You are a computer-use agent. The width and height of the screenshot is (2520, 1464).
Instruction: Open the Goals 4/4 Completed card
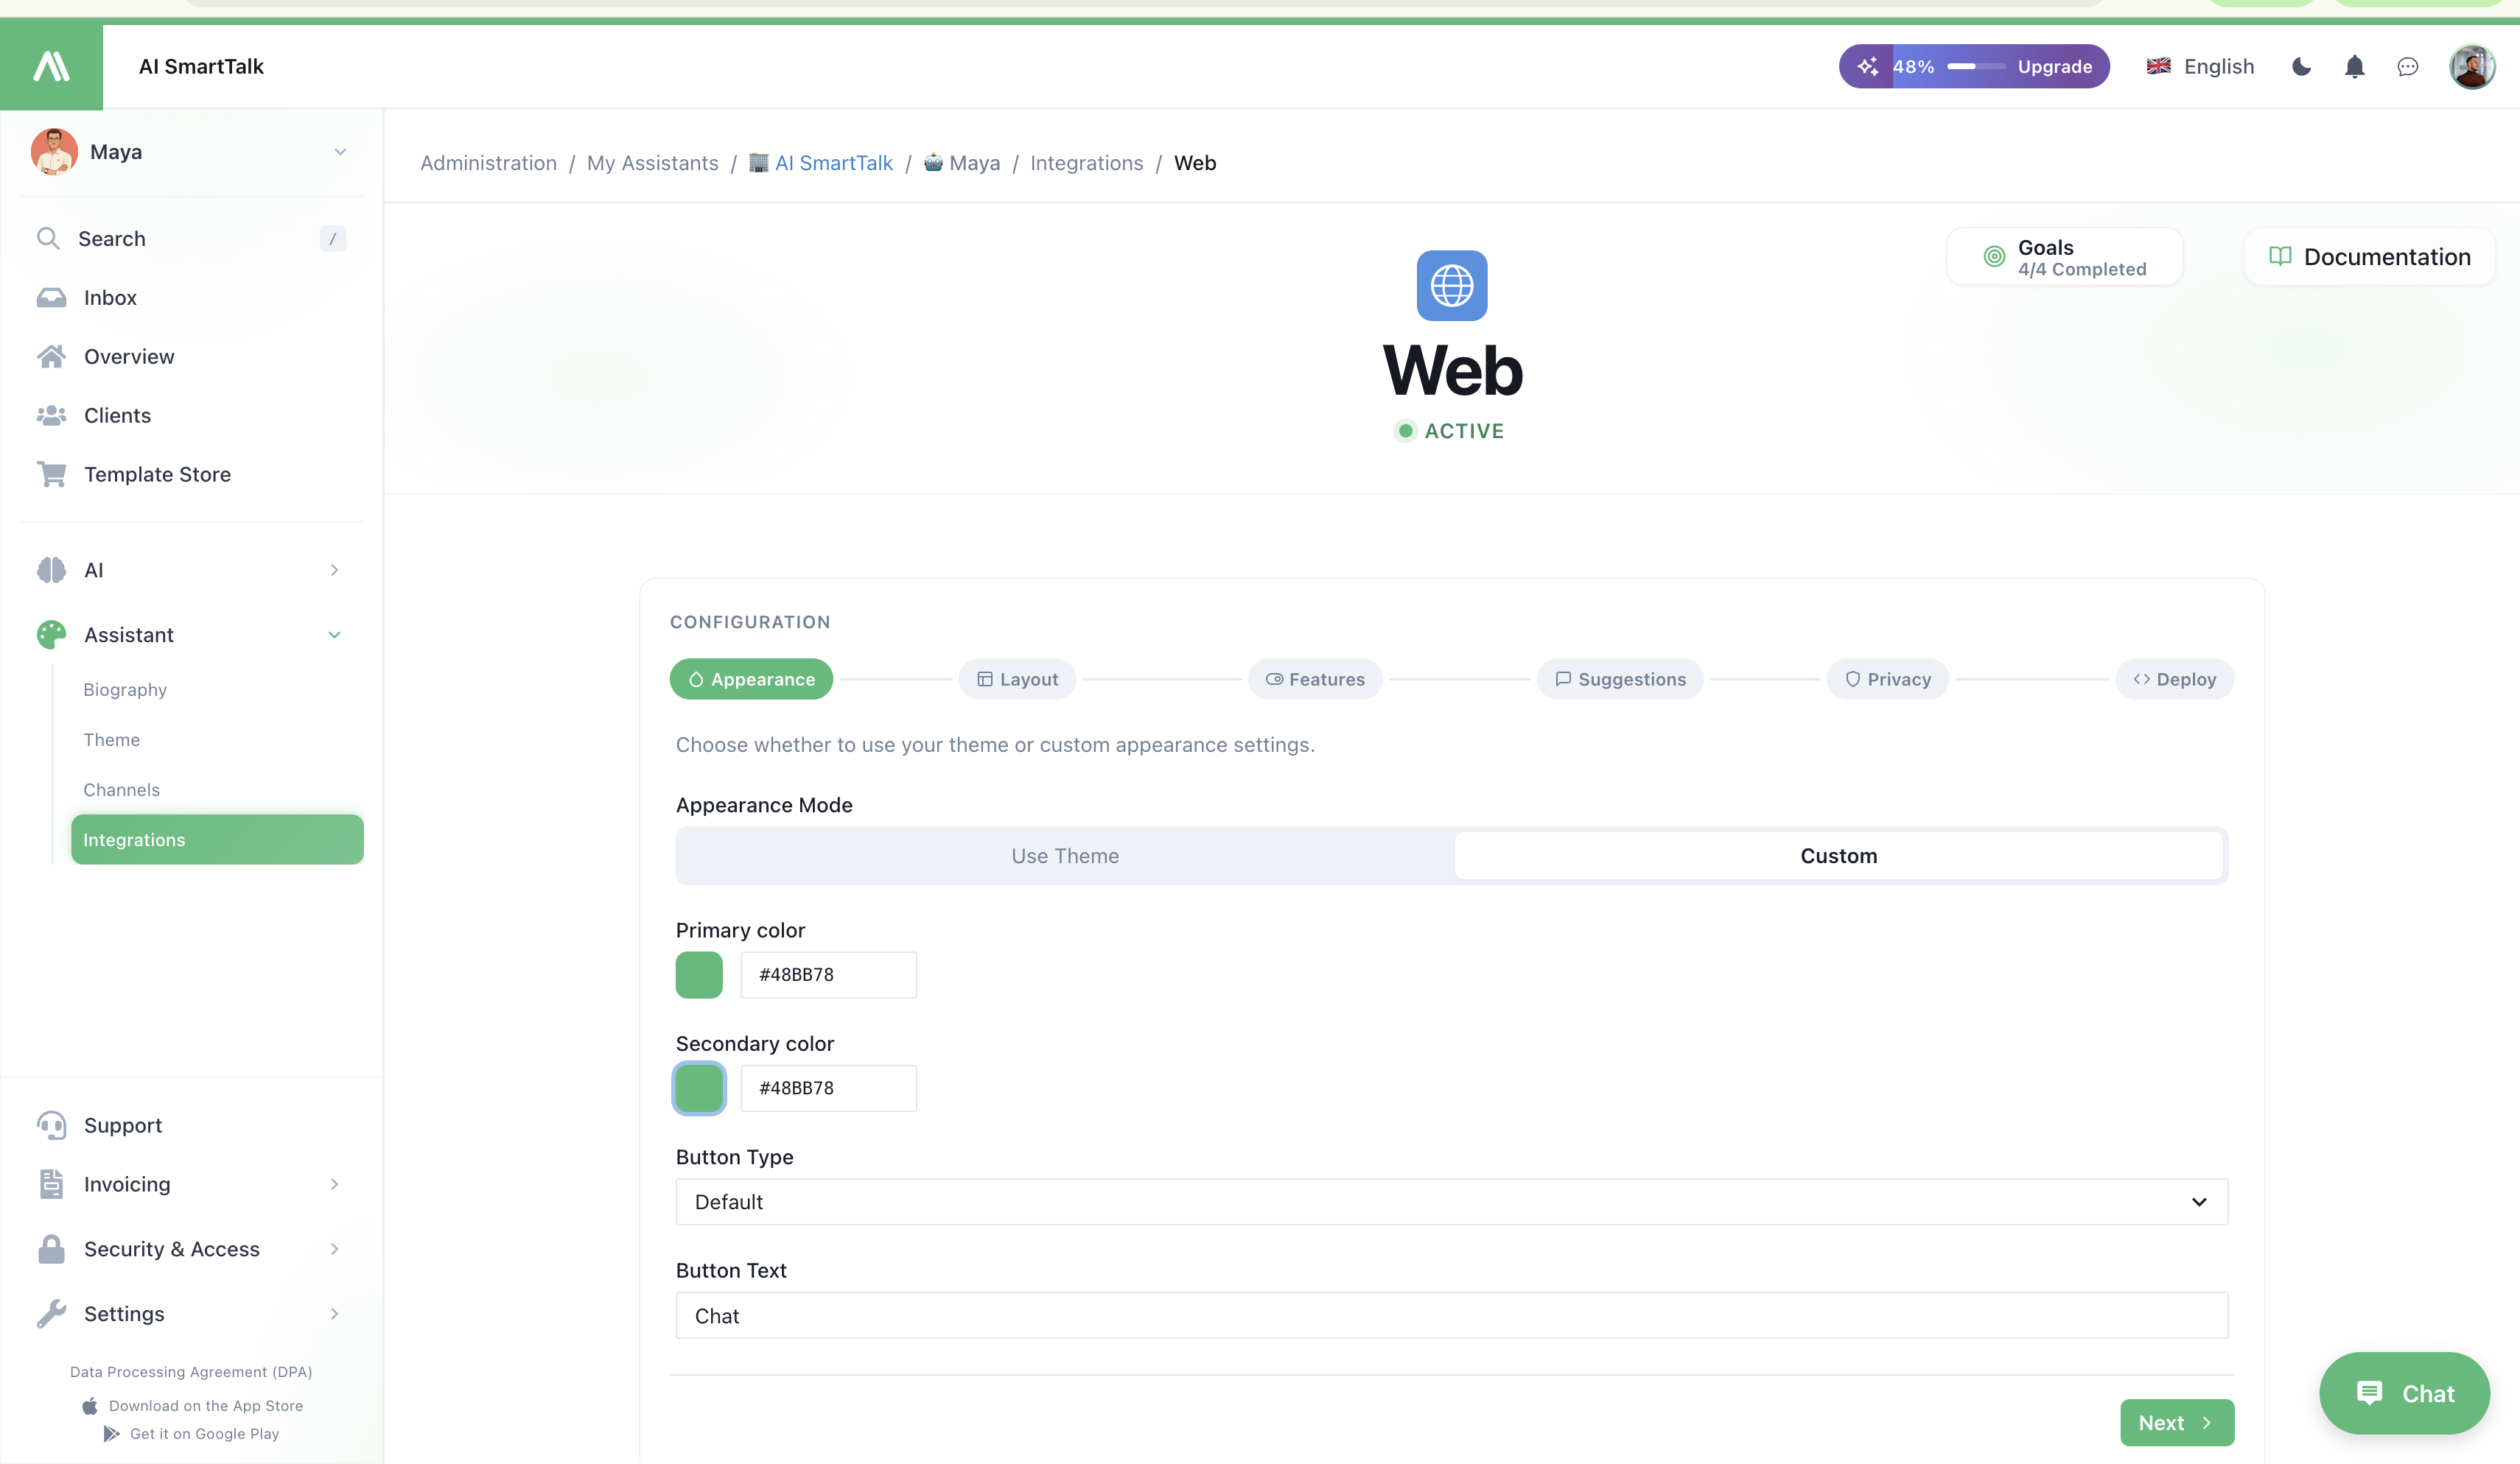point(2064,257)
